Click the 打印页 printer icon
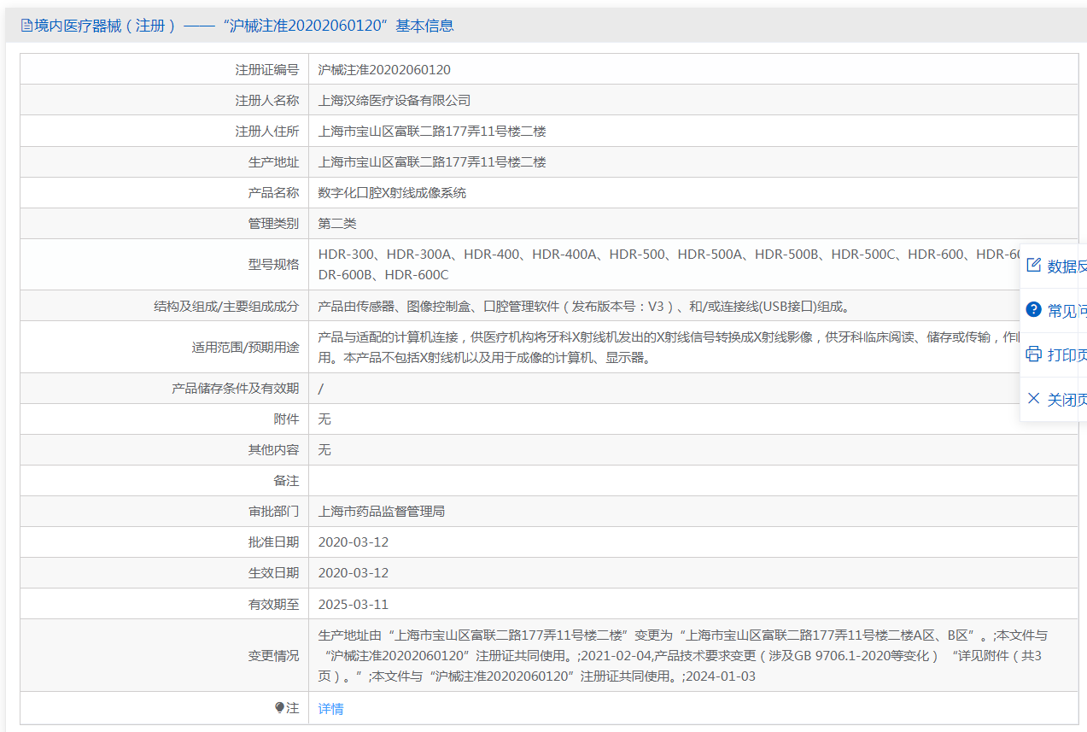The image size is (1087, 732). [x=1033, y=354]
